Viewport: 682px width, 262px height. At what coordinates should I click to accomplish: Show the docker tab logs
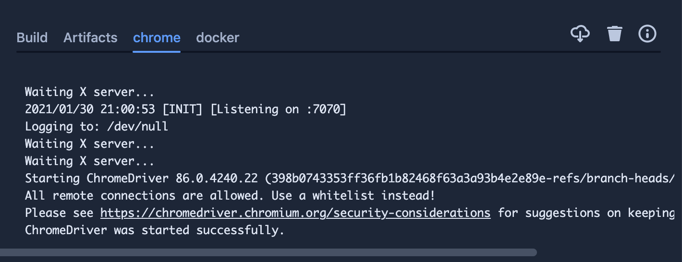tap(218, 37)
